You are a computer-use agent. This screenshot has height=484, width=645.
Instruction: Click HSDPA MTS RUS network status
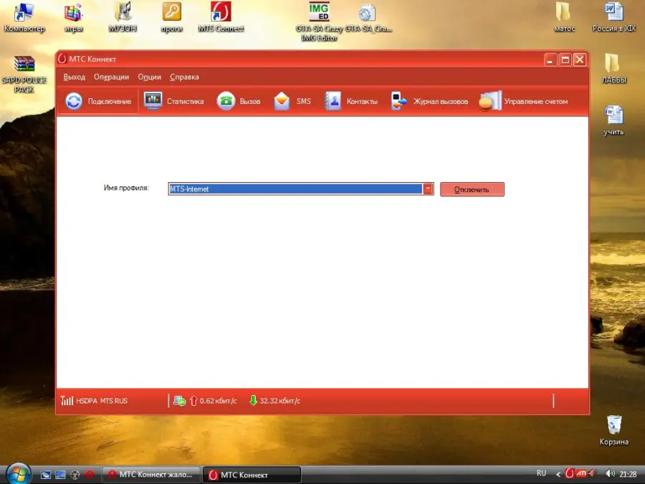102,401
